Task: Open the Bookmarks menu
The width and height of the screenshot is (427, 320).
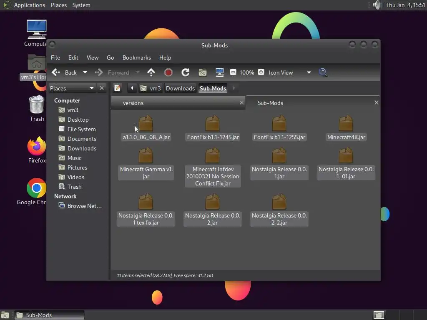Action: pos(137,57)
